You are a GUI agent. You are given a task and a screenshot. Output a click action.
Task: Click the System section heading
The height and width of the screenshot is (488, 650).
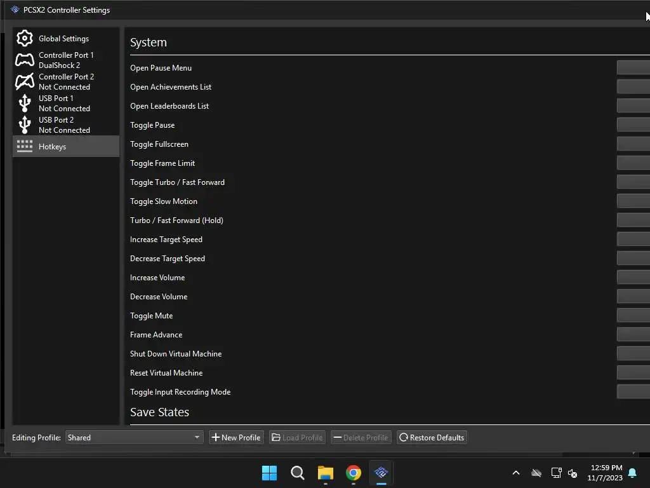(149, 43)
